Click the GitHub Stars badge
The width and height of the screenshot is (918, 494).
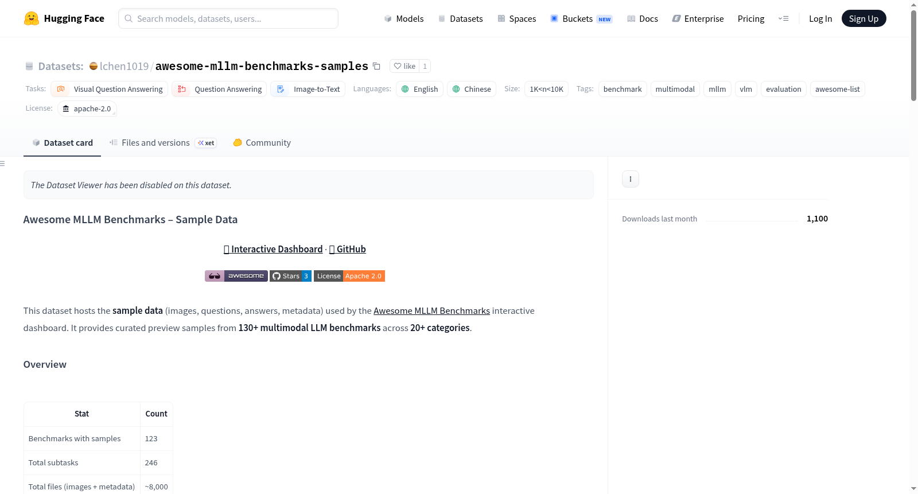[291, 276]
